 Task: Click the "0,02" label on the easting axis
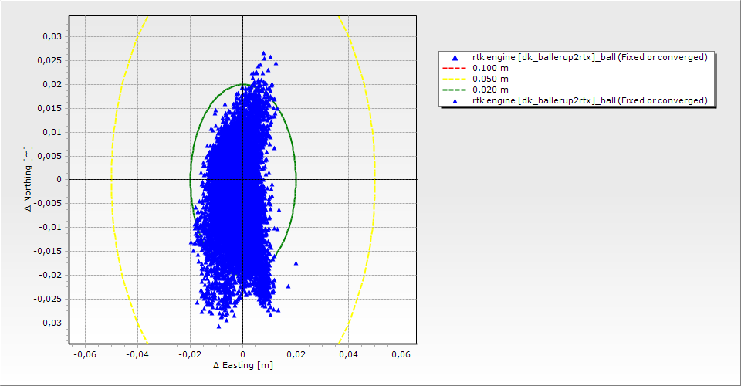296,354
